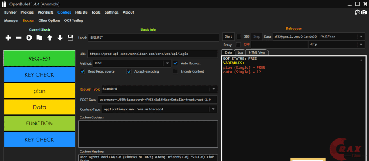Click the proxy 'OFF' status label
Image resolution: width=369 pixels, height=161 pixels.
(247, 44)
